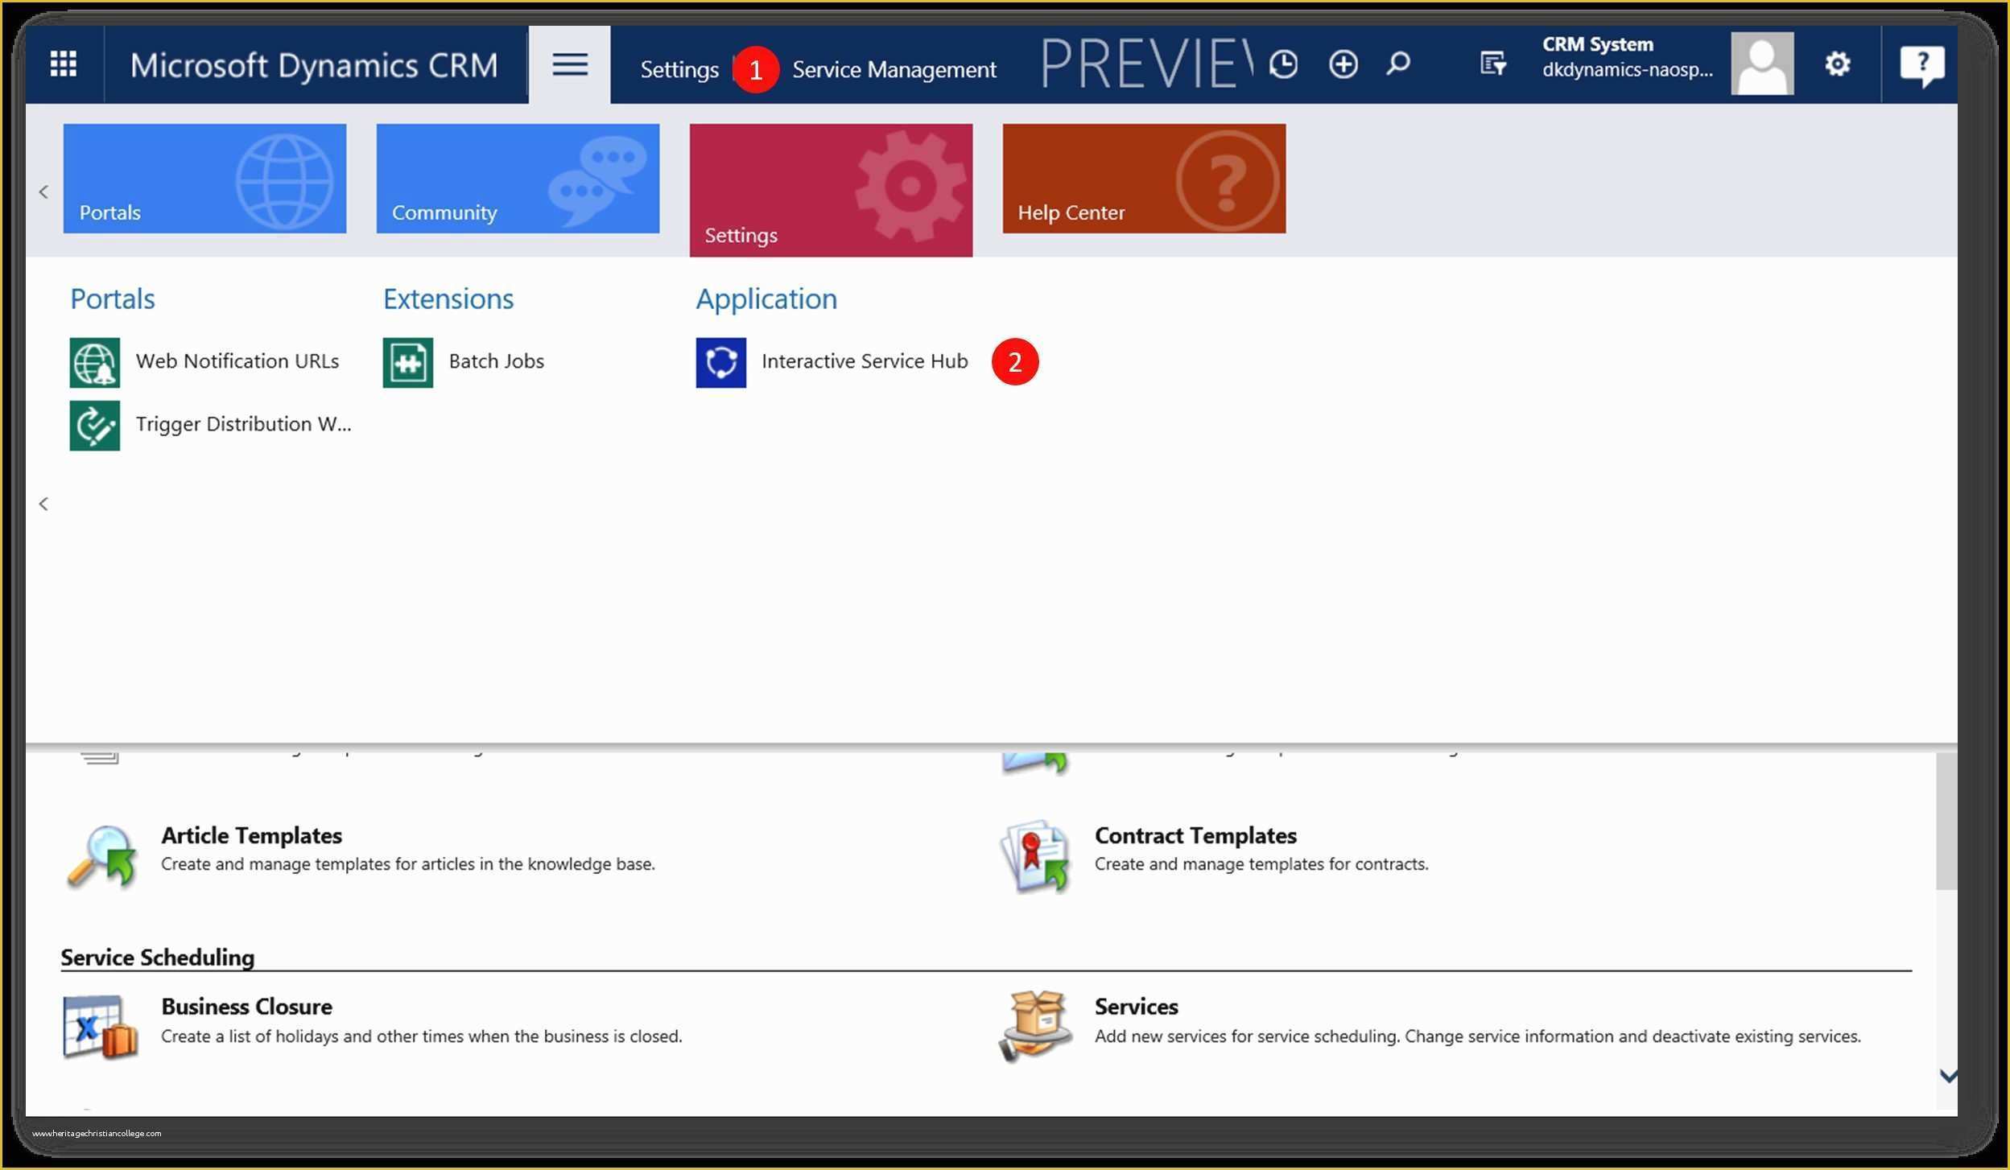The image size is (2010, 1170).
Task: Click the quick create plus icon
Action: (1343, 64)
